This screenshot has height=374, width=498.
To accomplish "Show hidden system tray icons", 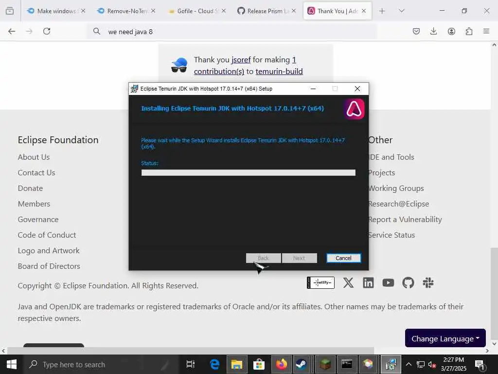I will pos(409,364).
